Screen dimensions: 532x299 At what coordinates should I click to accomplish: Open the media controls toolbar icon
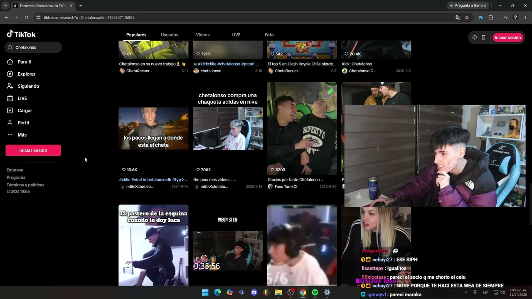(505, 17)
